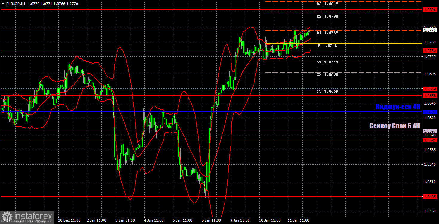Click the R2 1.0798 pivot label
Viewport: 439px width, 224px height.
click(x=328, y=16)
